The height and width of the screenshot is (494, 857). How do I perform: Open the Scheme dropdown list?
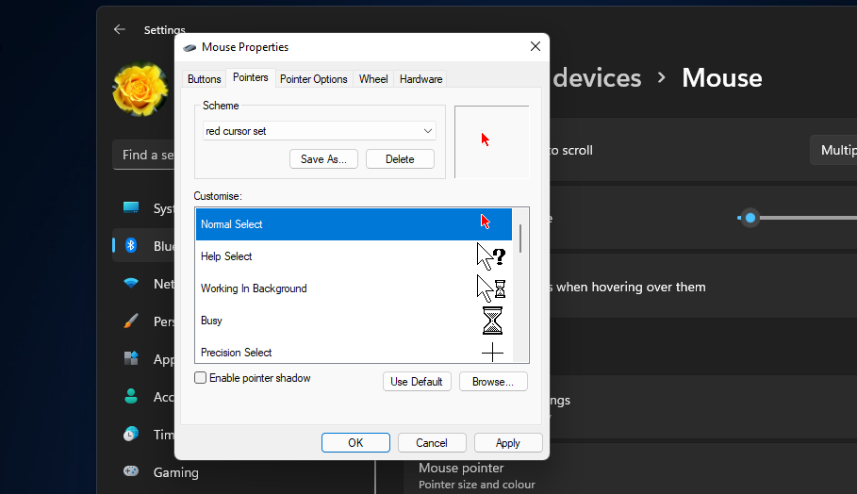(x=320, y=131)
